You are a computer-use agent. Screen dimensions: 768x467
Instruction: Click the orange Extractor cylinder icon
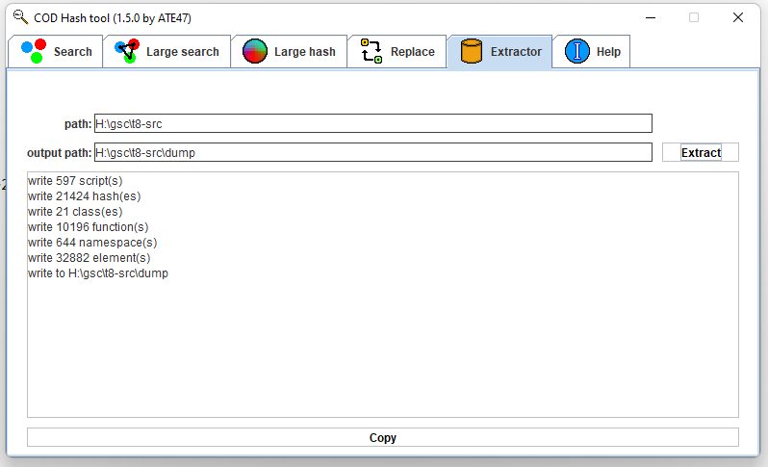point(472,51)
